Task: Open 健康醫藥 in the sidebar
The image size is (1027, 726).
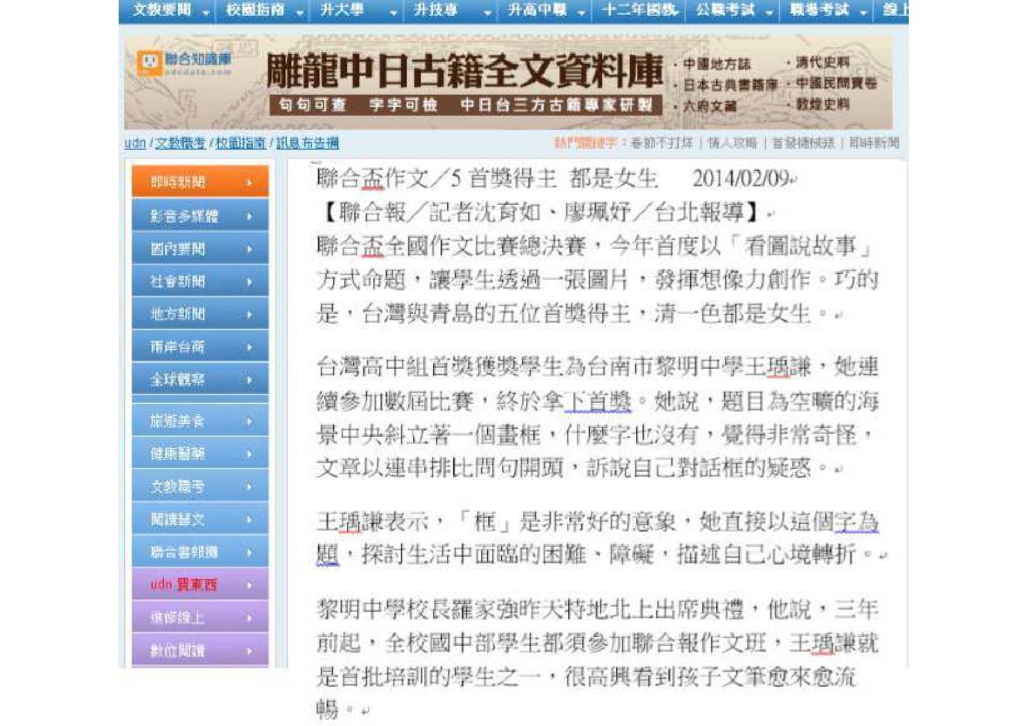Action: coord(200,453)
